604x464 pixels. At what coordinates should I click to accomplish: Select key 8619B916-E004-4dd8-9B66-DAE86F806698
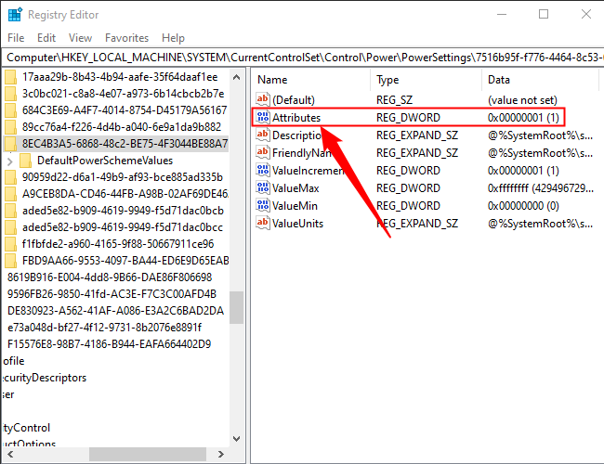[x=110, y=277]
